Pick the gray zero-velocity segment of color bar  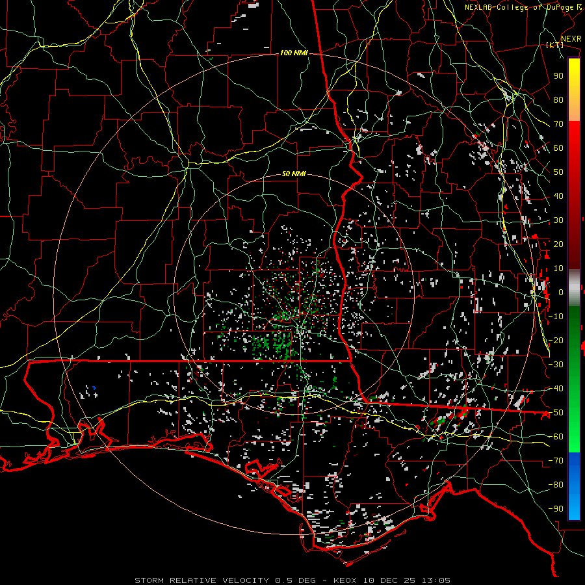(574, 288)
